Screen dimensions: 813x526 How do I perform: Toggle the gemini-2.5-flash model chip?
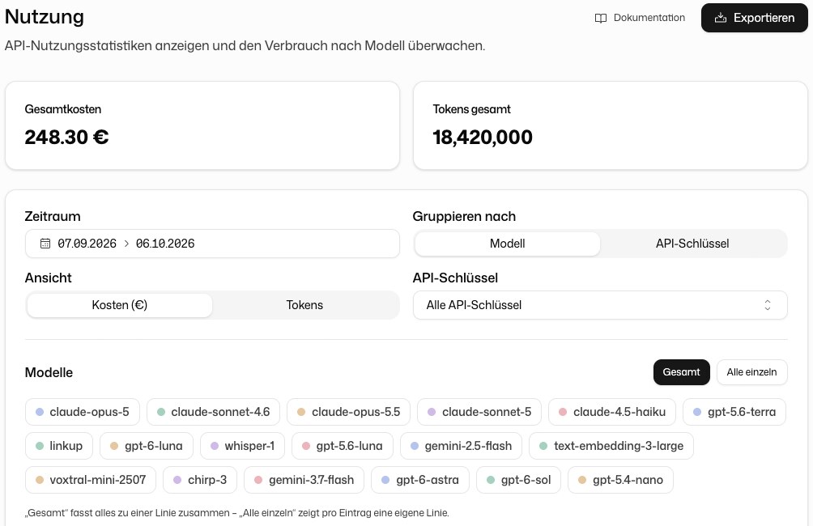pyautogui.click(x=461, y=446)
